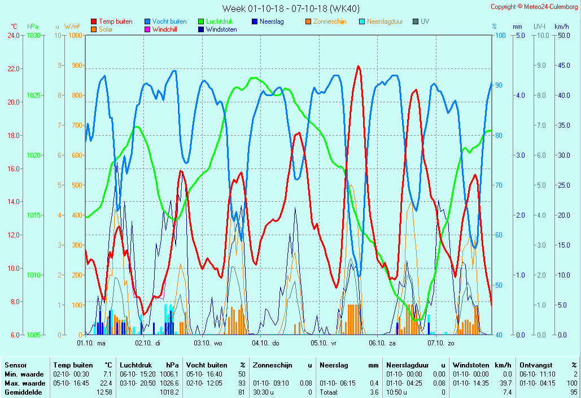
Task: Click the dark blue Neerslag legend swatch
Action: click(x=254, y=21)
